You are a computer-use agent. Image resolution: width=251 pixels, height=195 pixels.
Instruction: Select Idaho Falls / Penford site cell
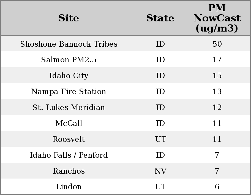tap(69, 155)
